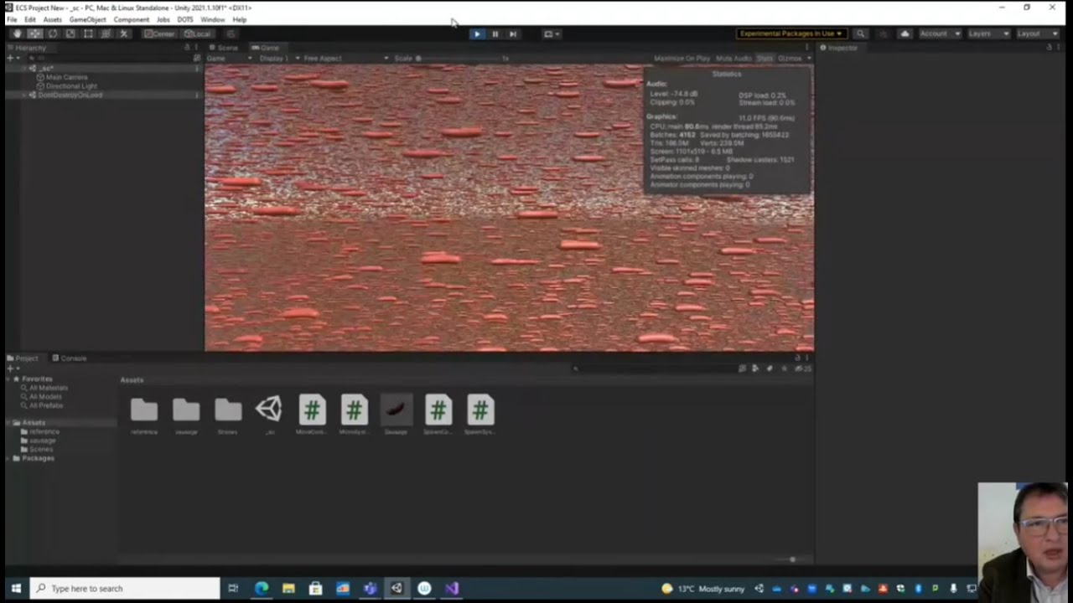Screen dimensions: 1073x603
Task: Select the SpawnSys script asset
Action: [x=480, y=410]
